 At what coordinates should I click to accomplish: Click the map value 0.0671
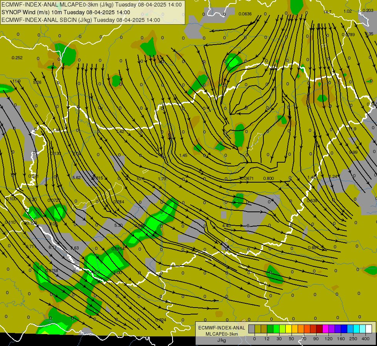(x=247, y=178)
